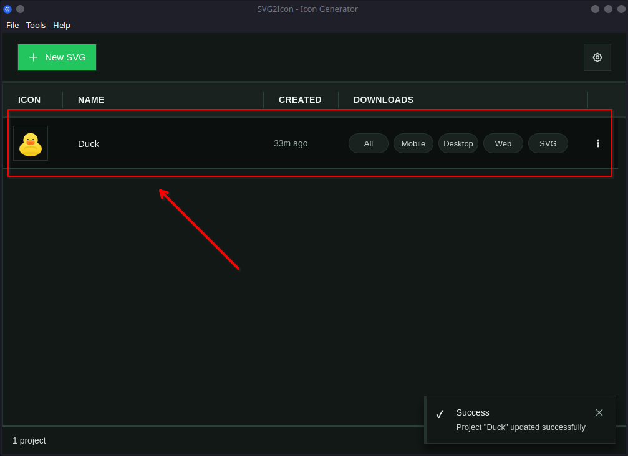Screen dimensions: 628x456
Task: Download the SVG format
Action: (548, 143)
